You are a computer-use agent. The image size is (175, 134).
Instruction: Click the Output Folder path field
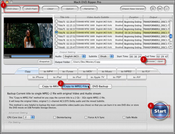pos(107,62)
